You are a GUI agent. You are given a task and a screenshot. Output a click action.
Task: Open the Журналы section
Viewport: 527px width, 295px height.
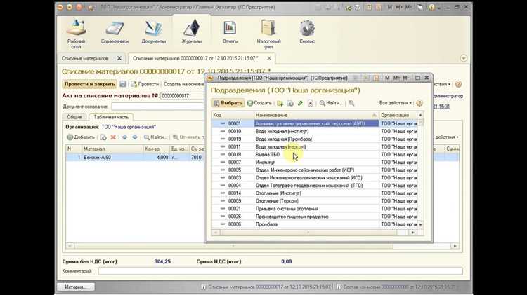(x=192, y=32)
